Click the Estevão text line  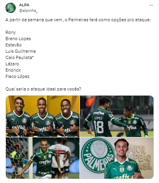tap(13, 45)
